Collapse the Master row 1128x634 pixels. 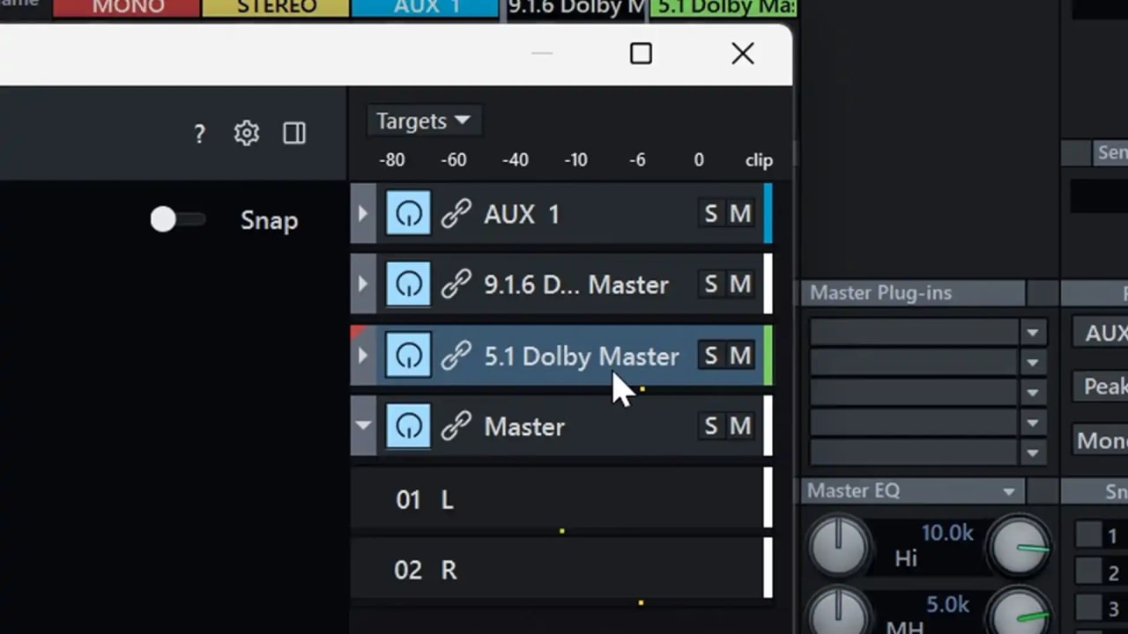pos(363,426)
